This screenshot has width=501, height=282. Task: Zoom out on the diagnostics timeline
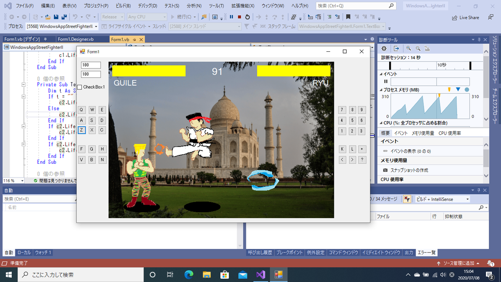[x=418, y=48]
